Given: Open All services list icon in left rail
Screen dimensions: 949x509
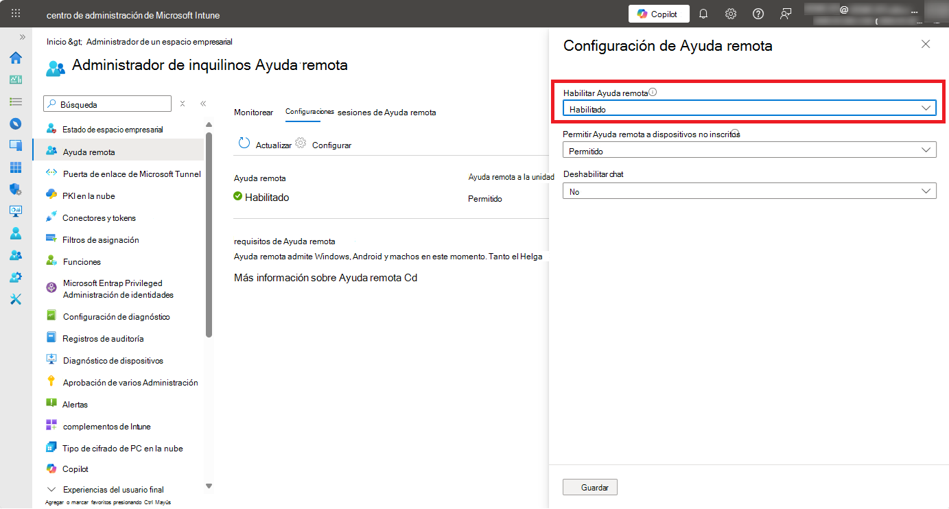Looking at the screenshot, I should pyautogui.click(x=16, y=102).
